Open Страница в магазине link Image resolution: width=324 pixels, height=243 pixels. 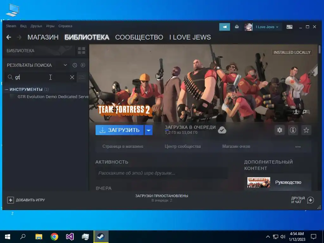123,146
